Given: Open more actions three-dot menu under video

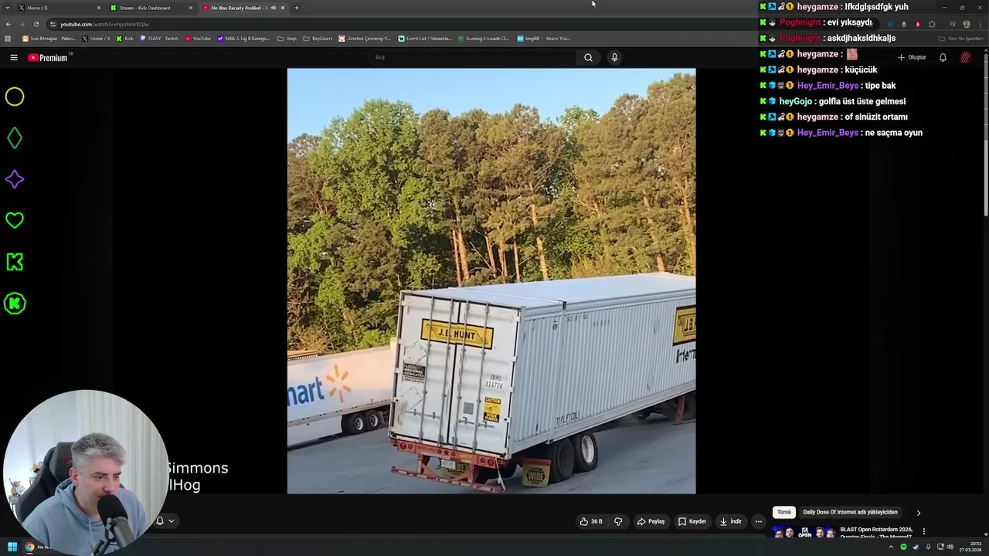Looking at the screenshot, I should pyautogui.click(x=758, y=521).
